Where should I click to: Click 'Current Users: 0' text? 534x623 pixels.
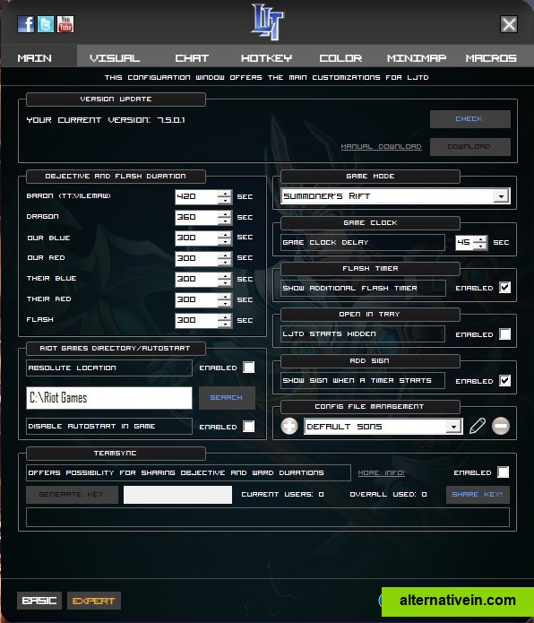coord(282,494)
